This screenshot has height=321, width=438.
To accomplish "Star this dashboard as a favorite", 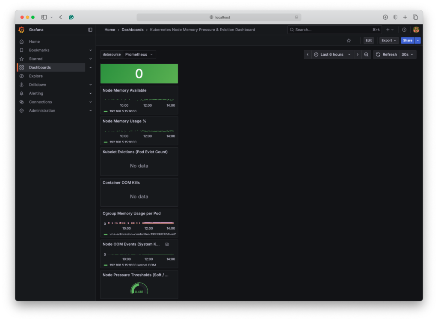I will (349, 40).
